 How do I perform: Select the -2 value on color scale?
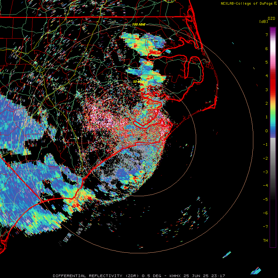[265, 158]
